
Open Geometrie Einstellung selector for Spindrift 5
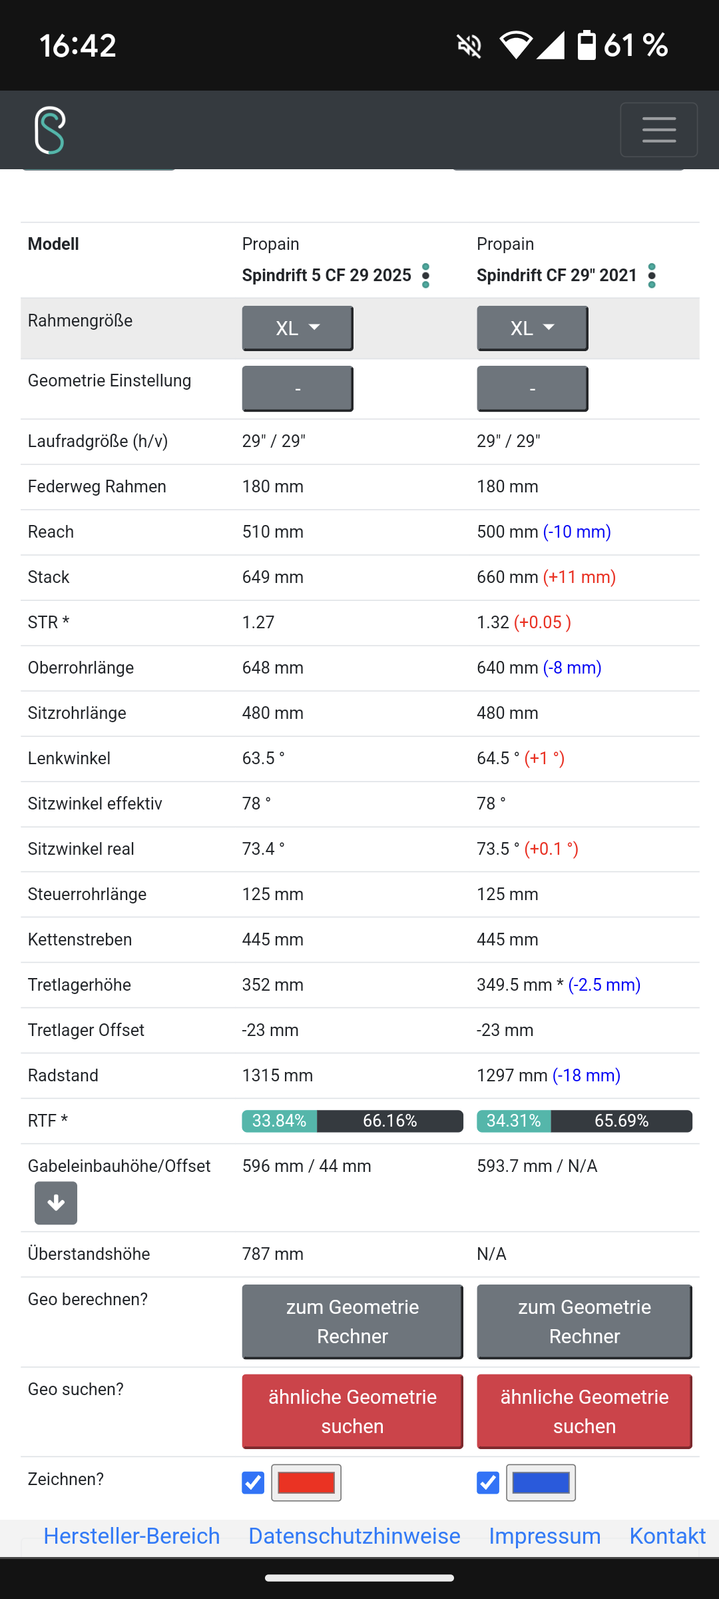click(298, 388)
